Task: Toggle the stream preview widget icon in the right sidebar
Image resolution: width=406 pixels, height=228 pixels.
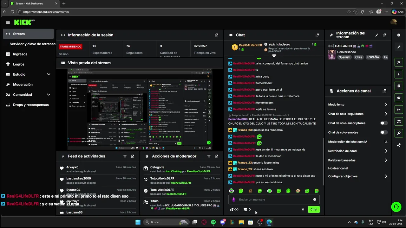Action: pos(399,62)
